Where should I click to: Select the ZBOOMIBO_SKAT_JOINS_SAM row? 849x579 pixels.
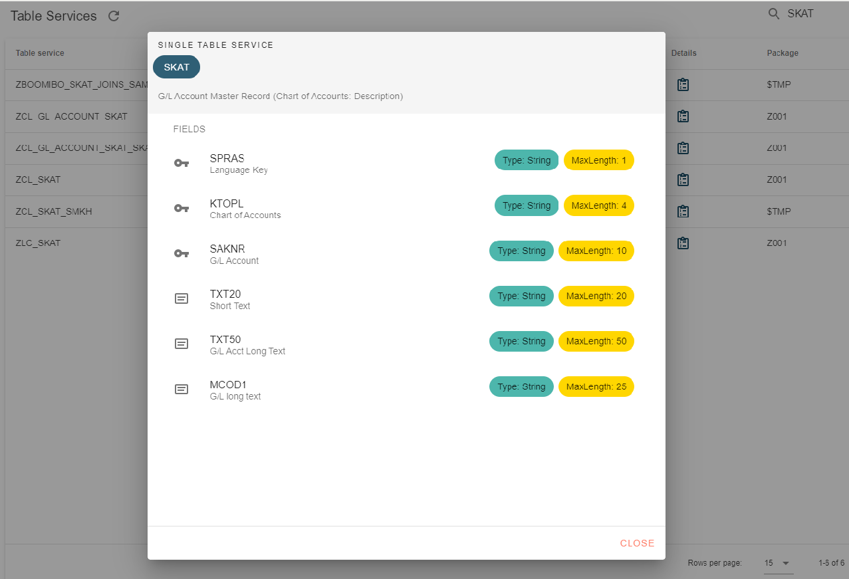point(73,84)
